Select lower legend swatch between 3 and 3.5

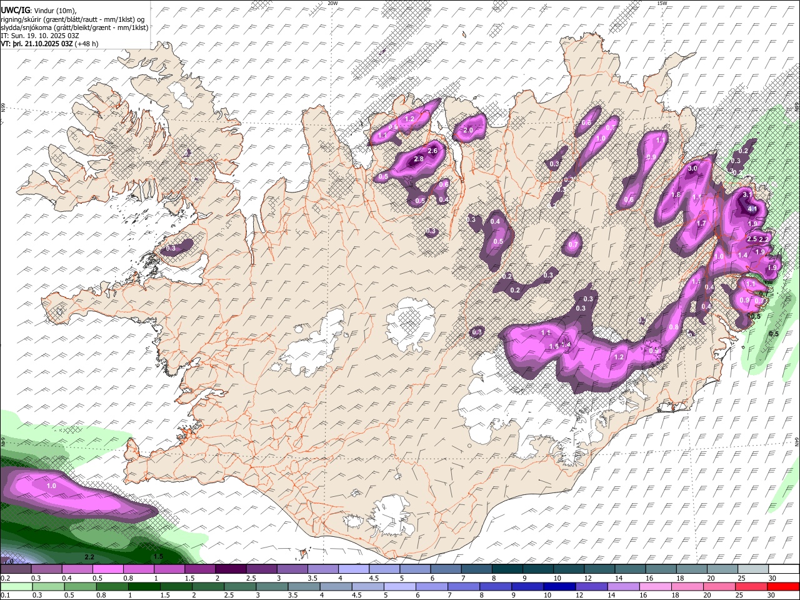(x=271, y=586)
